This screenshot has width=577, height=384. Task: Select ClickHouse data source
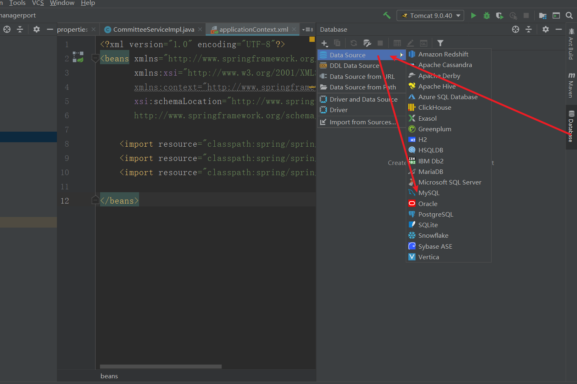tap(449, 107)
